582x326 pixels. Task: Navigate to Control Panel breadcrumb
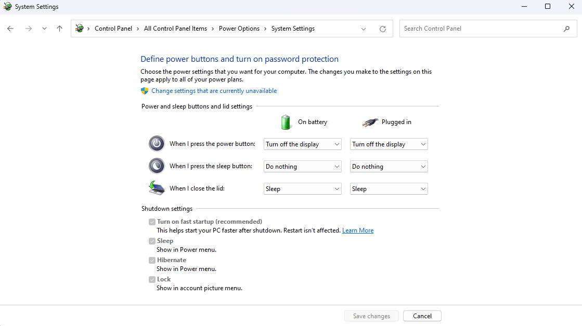pos(113,29)
